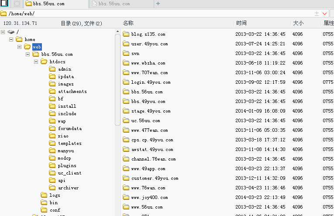Select the attachments folder icon in tree
The image size is (334, 216).
point(52,91)
